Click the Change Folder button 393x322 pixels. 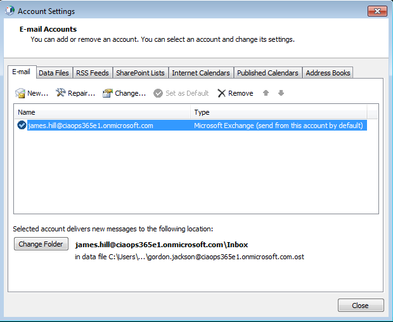[x=41, y=244]
